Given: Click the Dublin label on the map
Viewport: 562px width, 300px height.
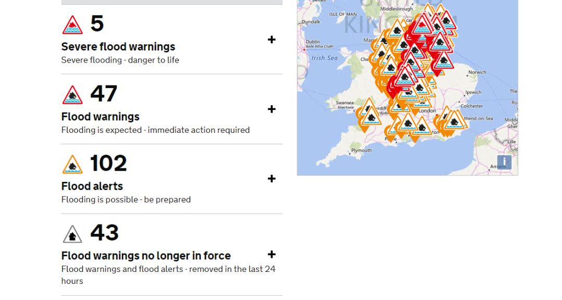Looking at the screenshot, I should (x=313, y=42).
